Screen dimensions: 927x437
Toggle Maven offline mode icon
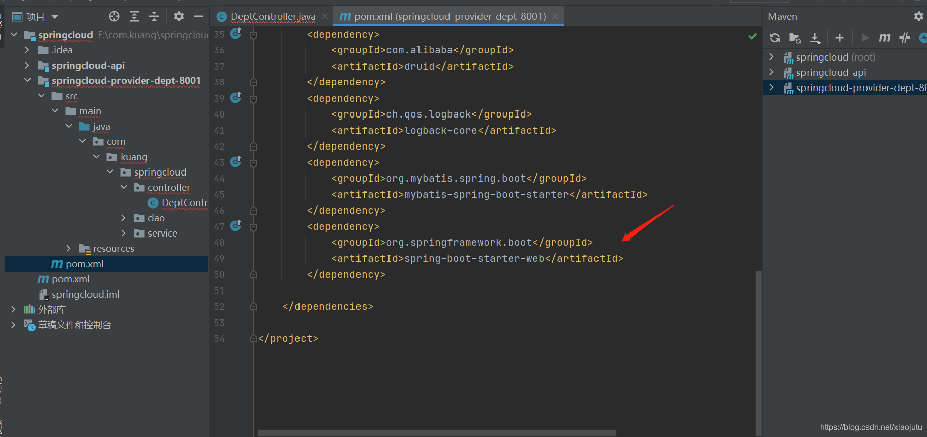click(x=905, y=38)
